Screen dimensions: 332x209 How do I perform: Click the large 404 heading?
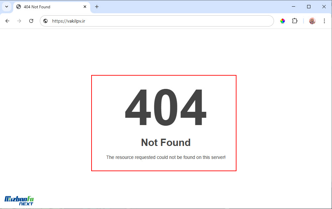166,107
